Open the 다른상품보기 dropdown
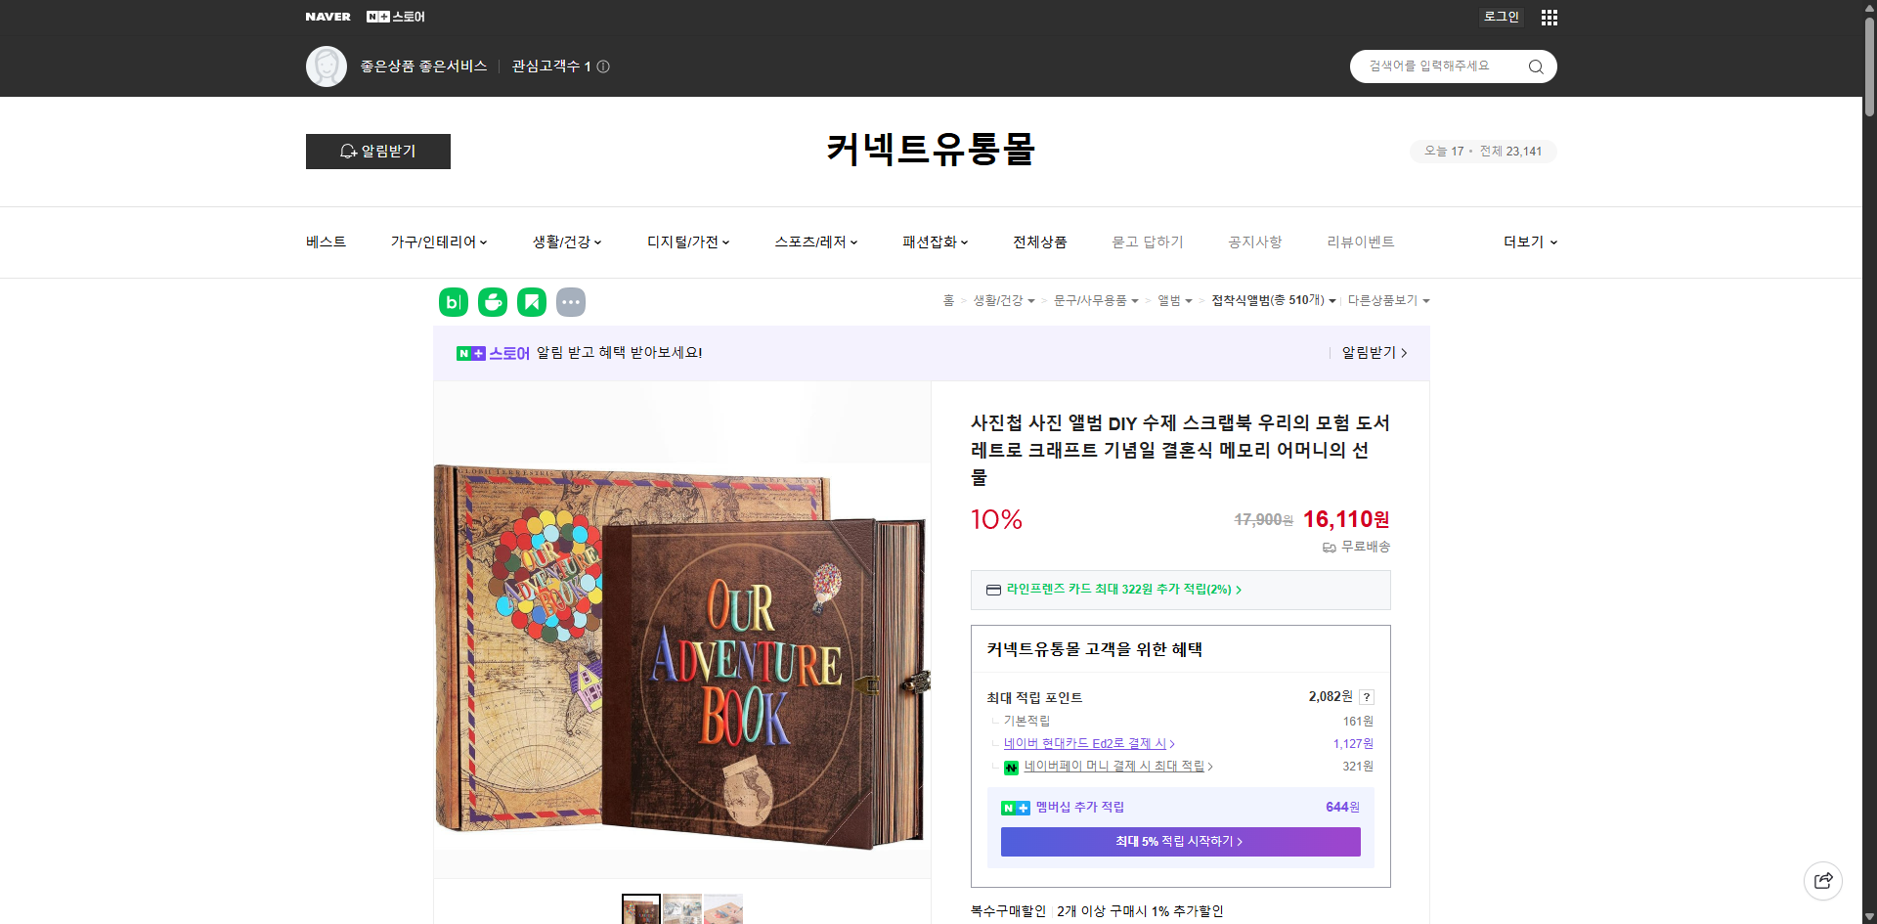 (x=1388, y=300)
